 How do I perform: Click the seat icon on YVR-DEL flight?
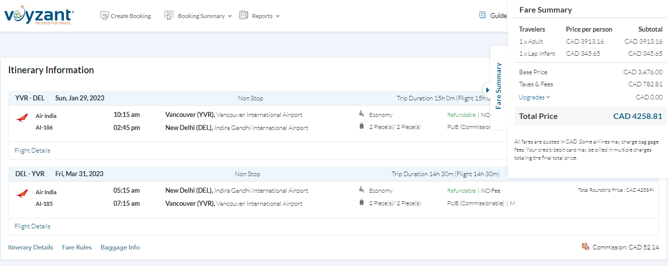point(361,114)
